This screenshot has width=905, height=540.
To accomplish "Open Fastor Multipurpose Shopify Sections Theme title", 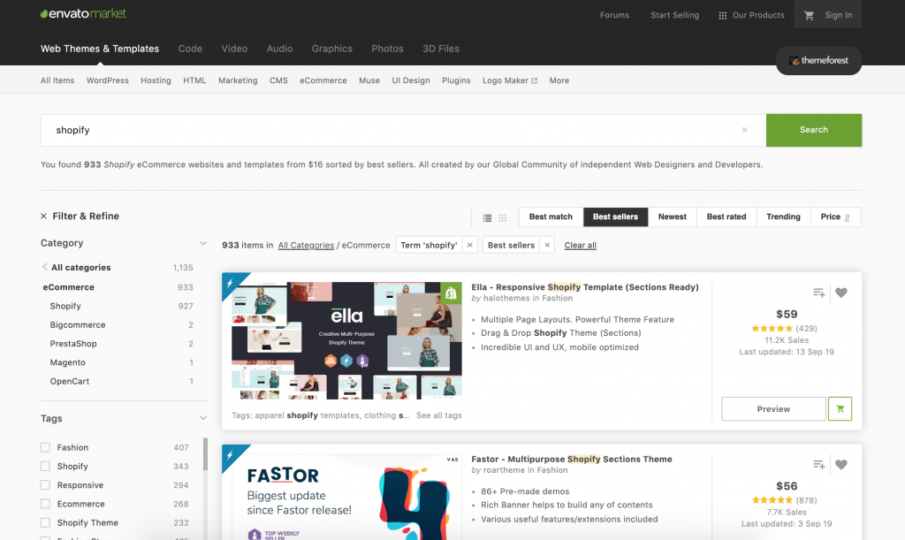I will [572, 460].
